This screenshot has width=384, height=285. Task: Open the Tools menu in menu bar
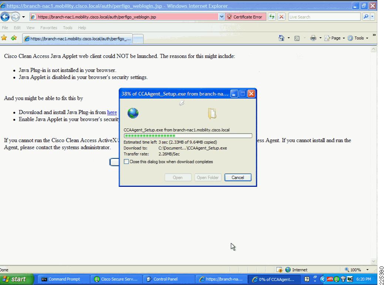pyautogui.click(x=68, y=28)
